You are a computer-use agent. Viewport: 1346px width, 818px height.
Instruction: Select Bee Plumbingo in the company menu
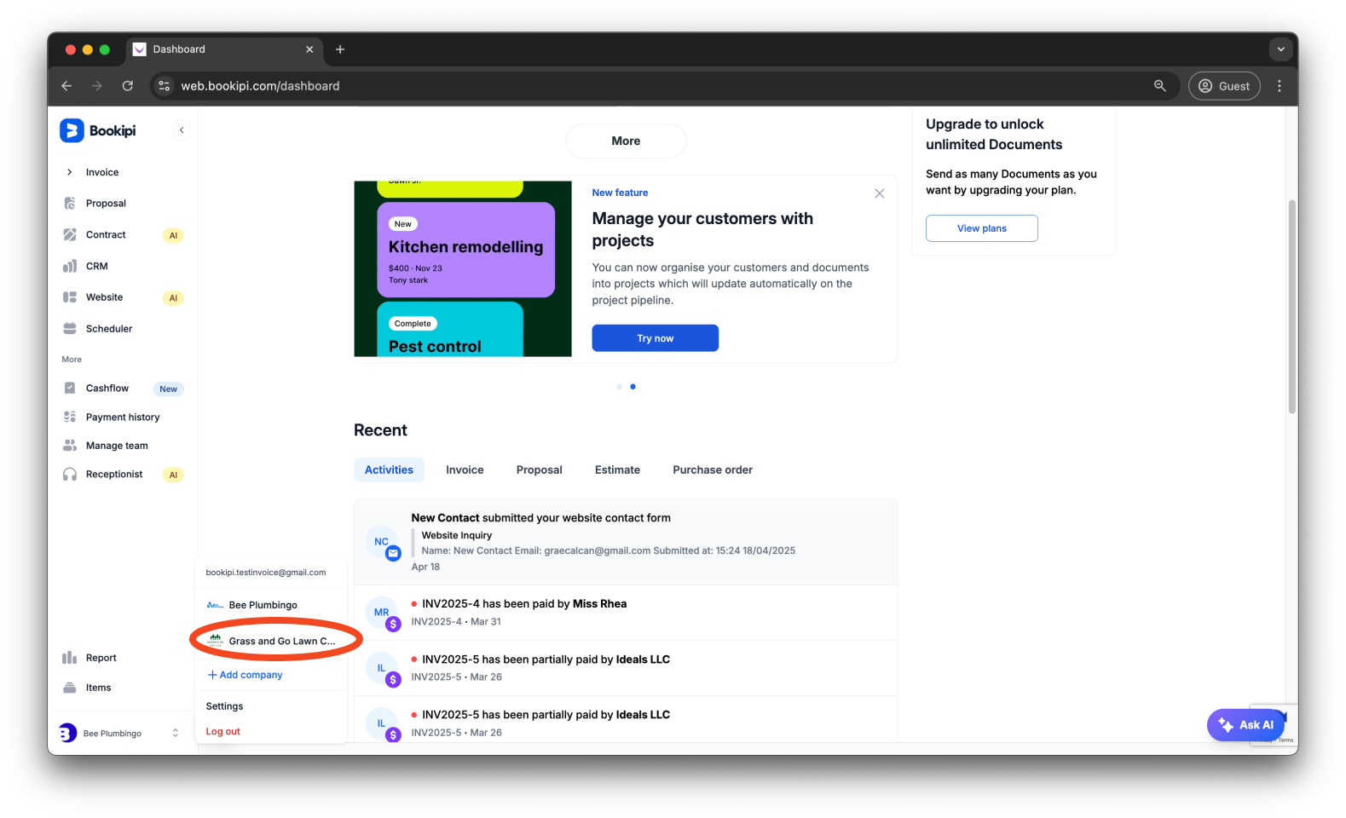pyautogui.click(x=272, y=605)
